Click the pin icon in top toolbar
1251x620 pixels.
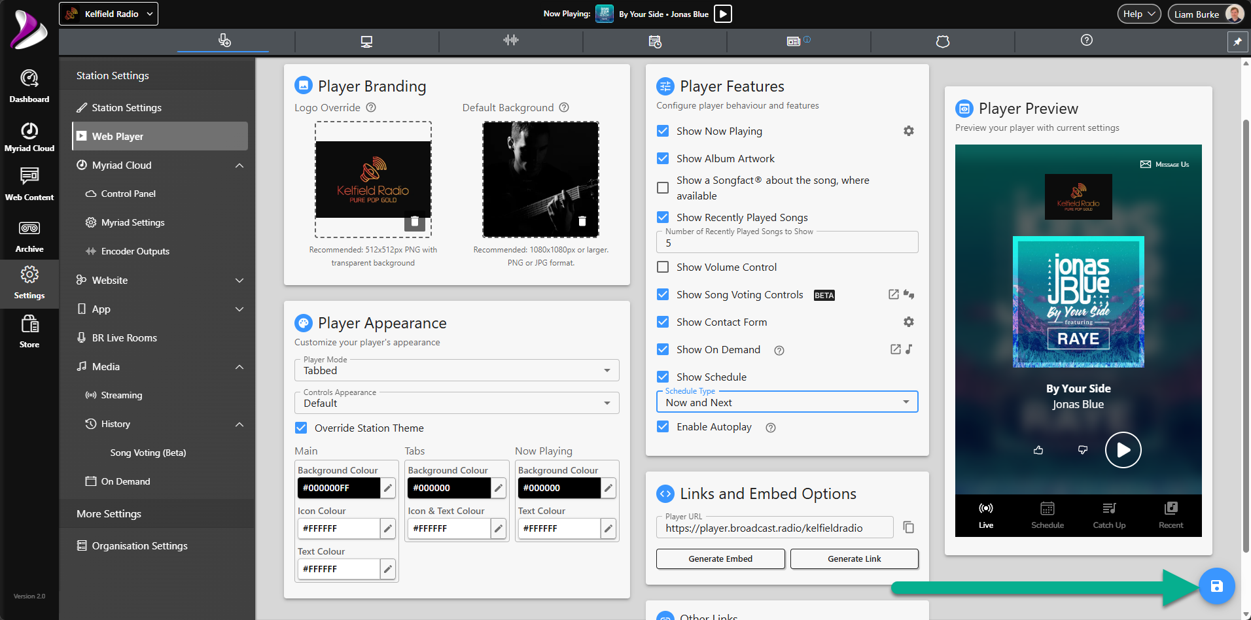(1237, 42)
